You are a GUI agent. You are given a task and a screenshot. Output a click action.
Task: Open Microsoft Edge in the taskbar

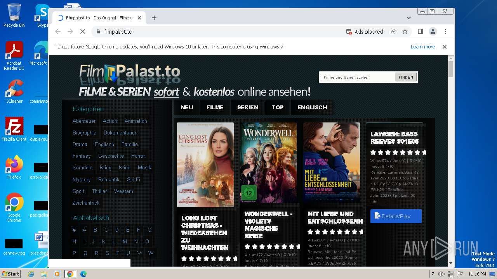point(83,274)
